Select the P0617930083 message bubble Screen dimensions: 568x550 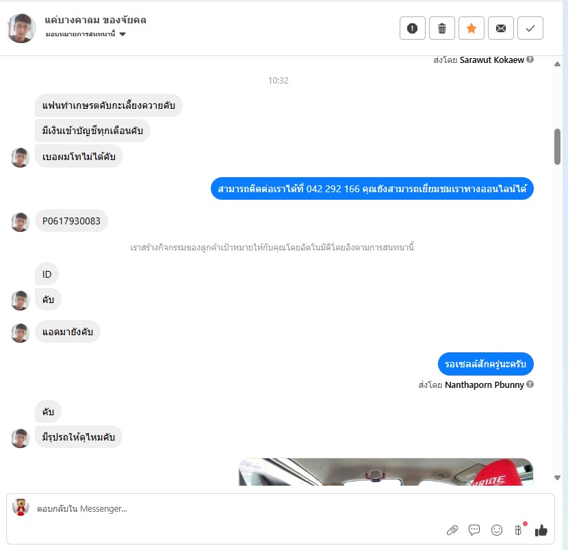tap(71, 221)
